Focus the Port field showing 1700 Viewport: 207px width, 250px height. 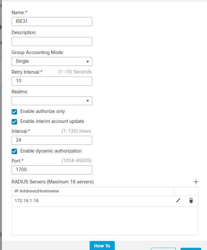click(52, 170)
